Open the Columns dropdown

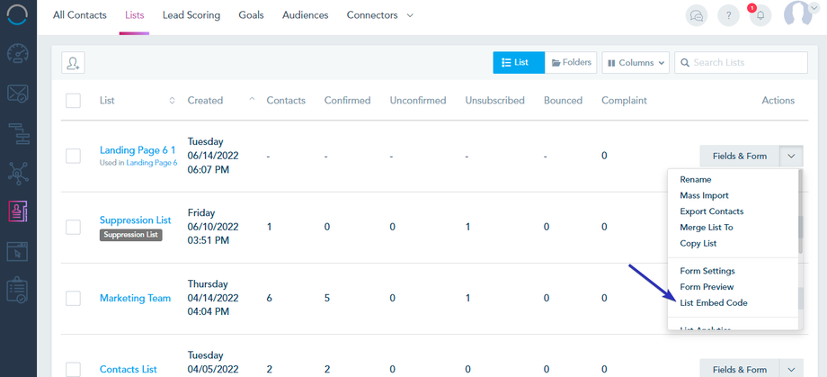636,63
